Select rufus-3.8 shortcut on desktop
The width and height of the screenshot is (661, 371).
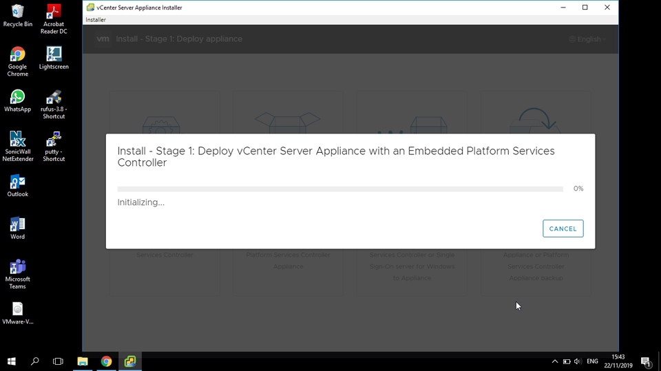[x=54, y=105]
